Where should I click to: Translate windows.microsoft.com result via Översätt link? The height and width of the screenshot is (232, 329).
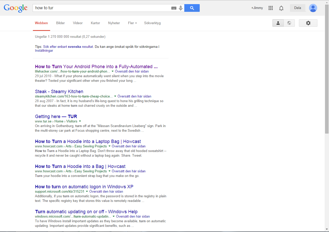click(133, 216)
